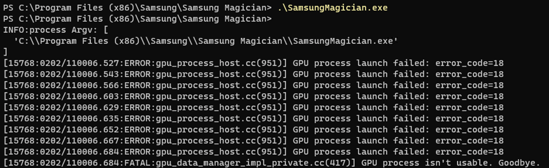Click the yellow .\SamsungMagician.exe command text
This screenshot has width=549, height=168.
tap(332, 8)
